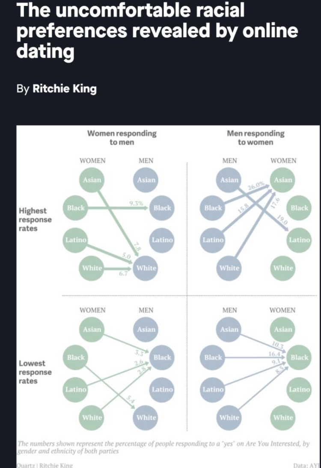Select the blue White men circle receiving three arrows
Screen dimensions: 321x468
pos(146,268)
